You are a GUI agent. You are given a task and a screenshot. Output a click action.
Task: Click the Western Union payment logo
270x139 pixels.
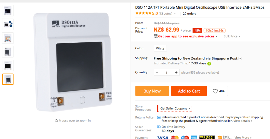click(207, 137)
